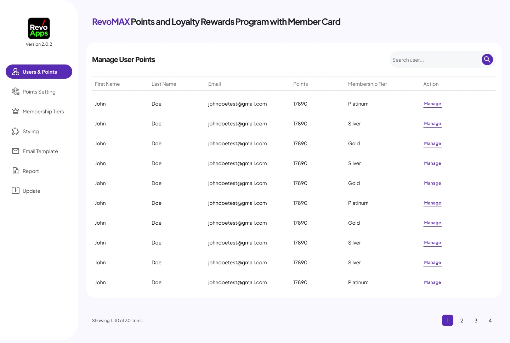Screen dimensions: 510x343
Task: Click the Points Setting gear icon
Action: [x=16, y=91]
